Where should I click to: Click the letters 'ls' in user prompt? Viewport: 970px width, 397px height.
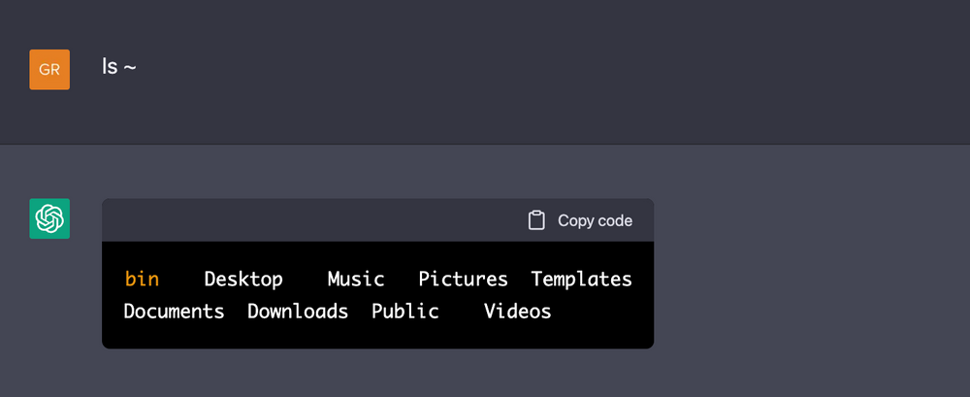[110, 66]
